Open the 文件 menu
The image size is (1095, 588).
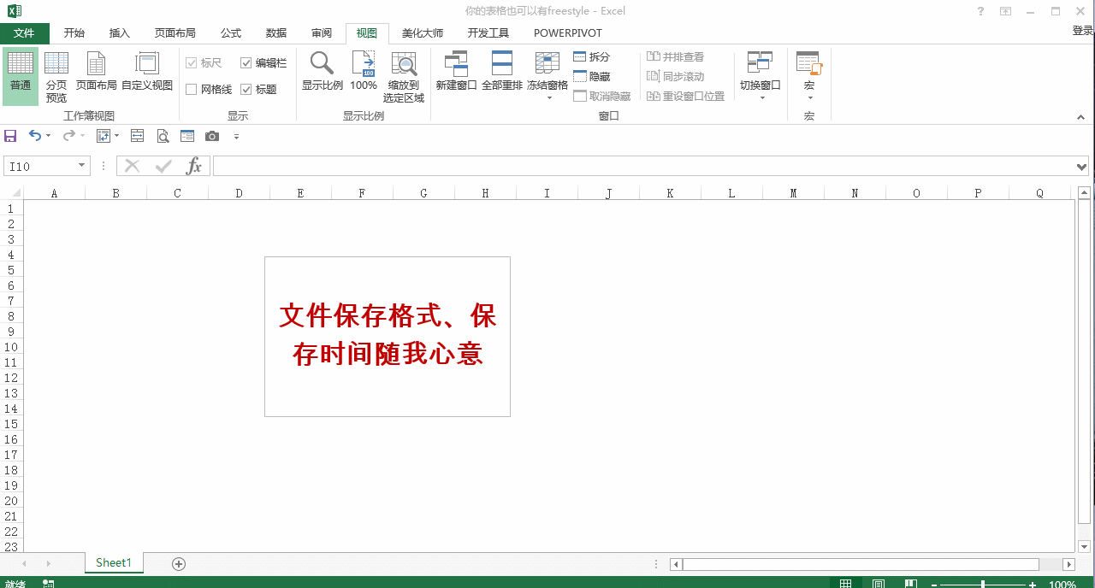pyautogui.click(x=25, y=32)
